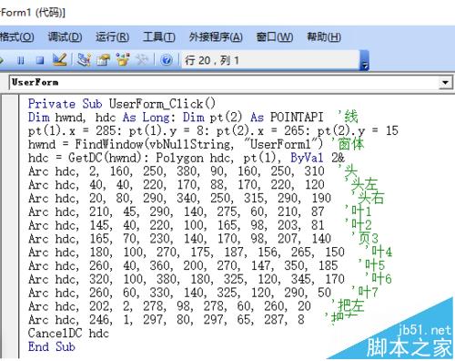Image resolution: width=455 pixels, height=361 pixels.
Task: Click the Arc line commented '叶6
Action: click(x=210, y=279)
